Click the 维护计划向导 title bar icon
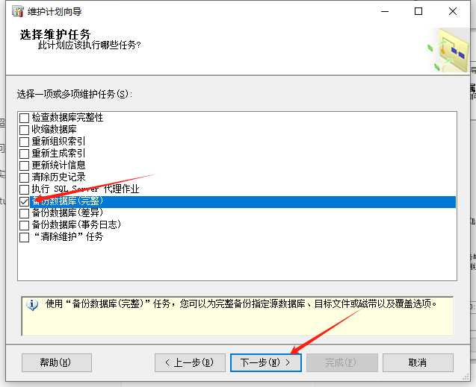 [x=18, y=11]
